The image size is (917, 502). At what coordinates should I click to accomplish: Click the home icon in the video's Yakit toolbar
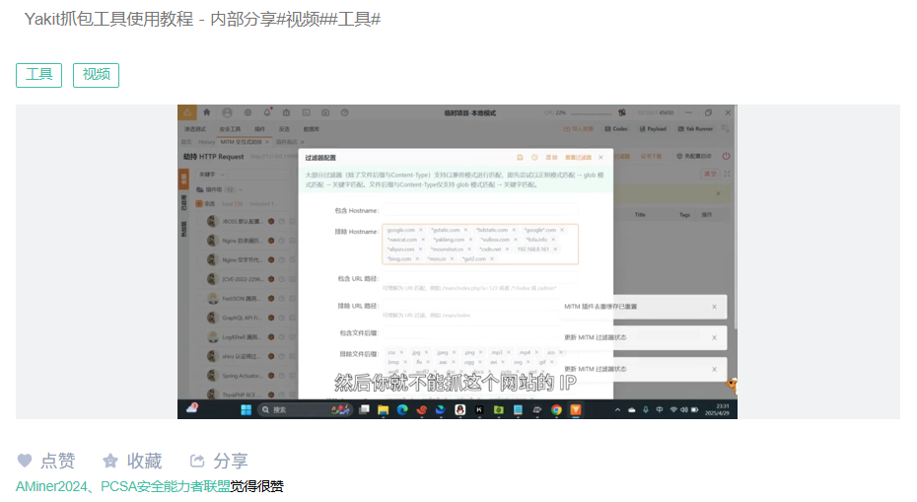click(x=206, y=112)
